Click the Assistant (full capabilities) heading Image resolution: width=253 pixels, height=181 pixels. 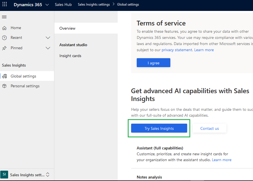coord(160,148)
